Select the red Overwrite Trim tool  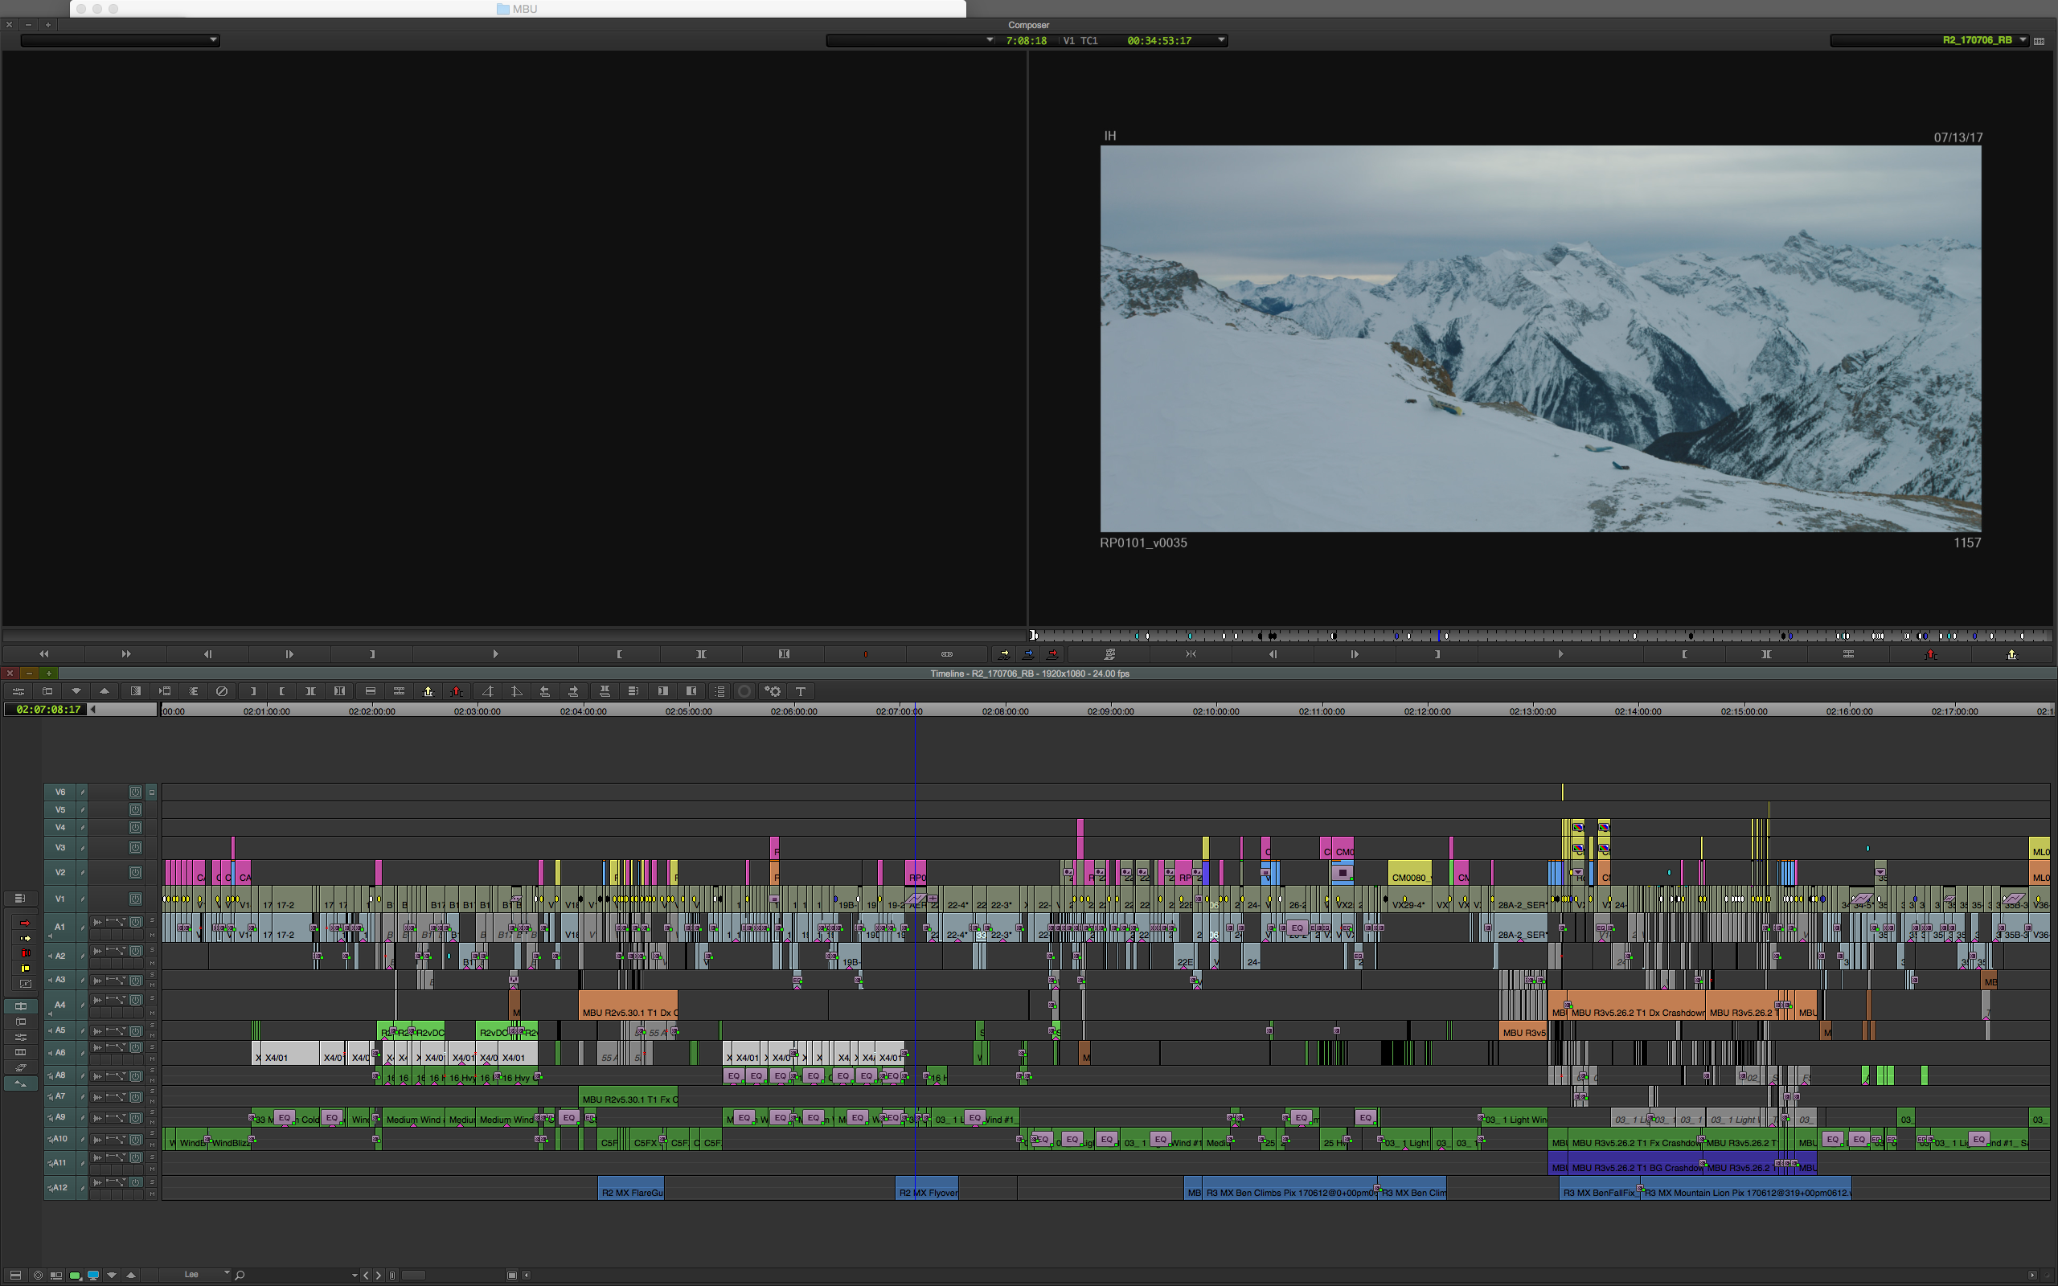pyautogui.click(x=25, y=952)
